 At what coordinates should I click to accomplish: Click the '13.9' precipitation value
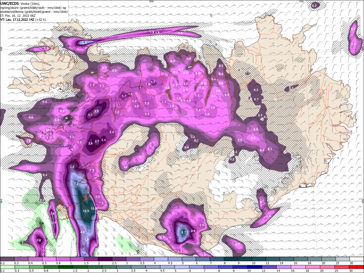pos(94,208)
